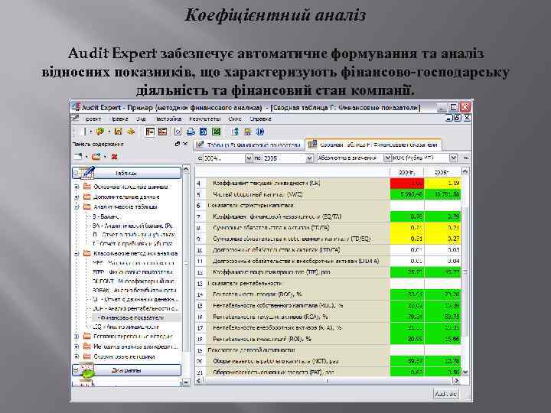Image resolution: width=551 pixels, height=413 pixels.
Task: Click row 7 Коэффициент финансовой независимости label
Action: pos(277,216)
